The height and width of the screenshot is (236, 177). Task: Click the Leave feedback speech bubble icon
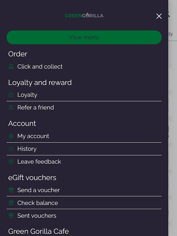(x=11, y=162)
